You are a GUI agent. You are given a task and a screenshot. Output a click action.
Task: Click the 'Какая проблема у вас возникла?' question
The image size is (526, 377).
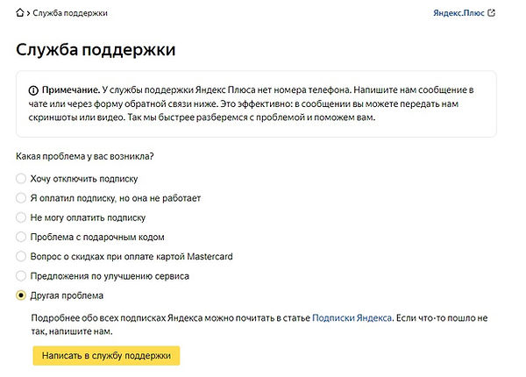(85, 156)
